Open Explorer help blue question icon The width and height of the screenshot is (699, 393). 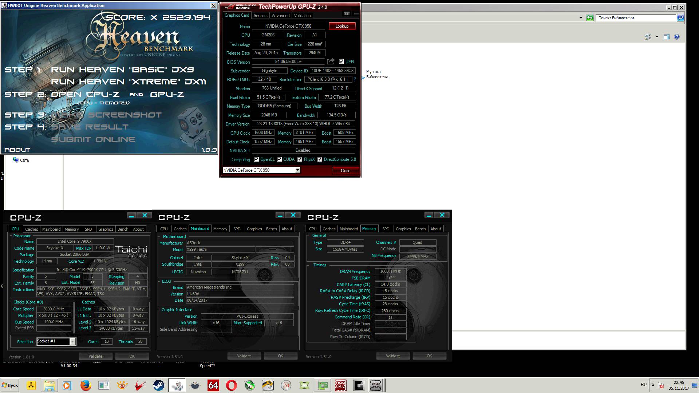[676, 37]
